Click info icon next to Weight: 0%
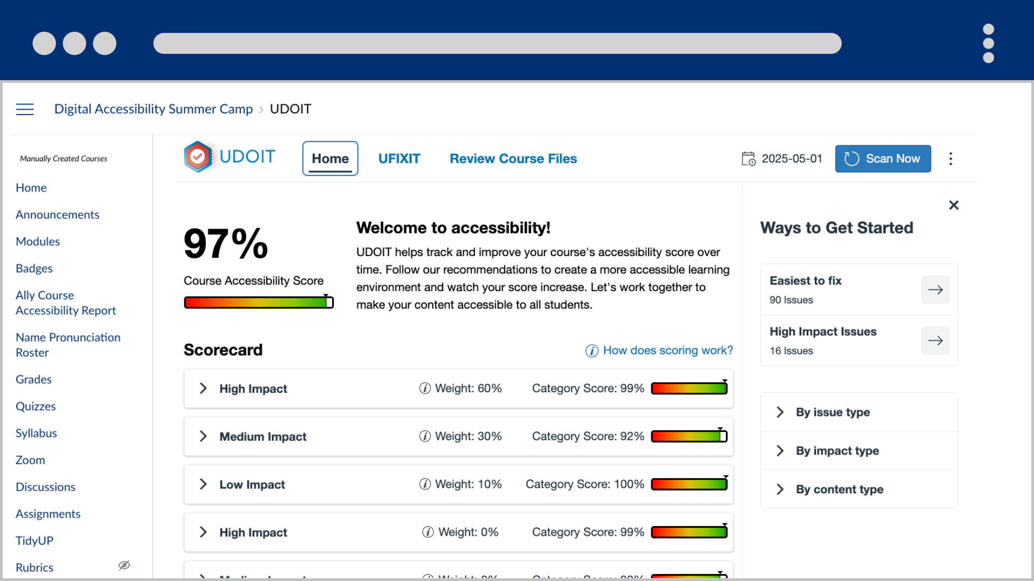Image resolution: width=1034 pixels, height=581 pixels. 428,532
